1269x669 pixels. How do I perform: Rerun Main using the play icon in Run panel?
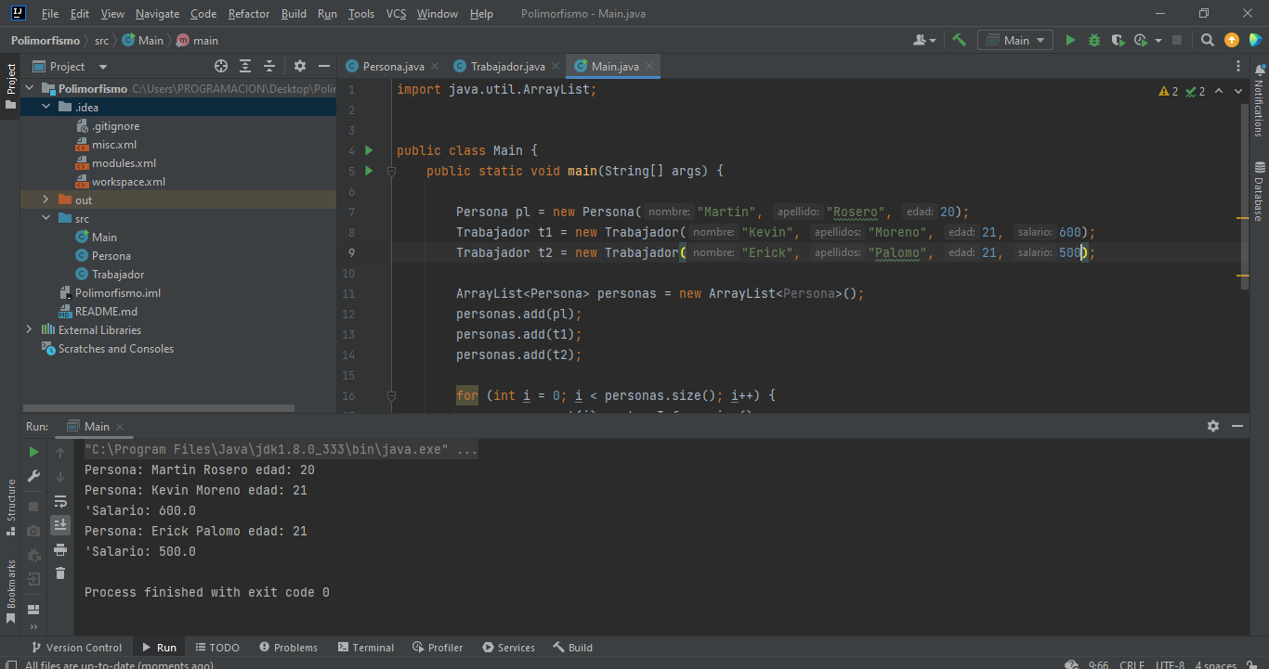(33, 452)
